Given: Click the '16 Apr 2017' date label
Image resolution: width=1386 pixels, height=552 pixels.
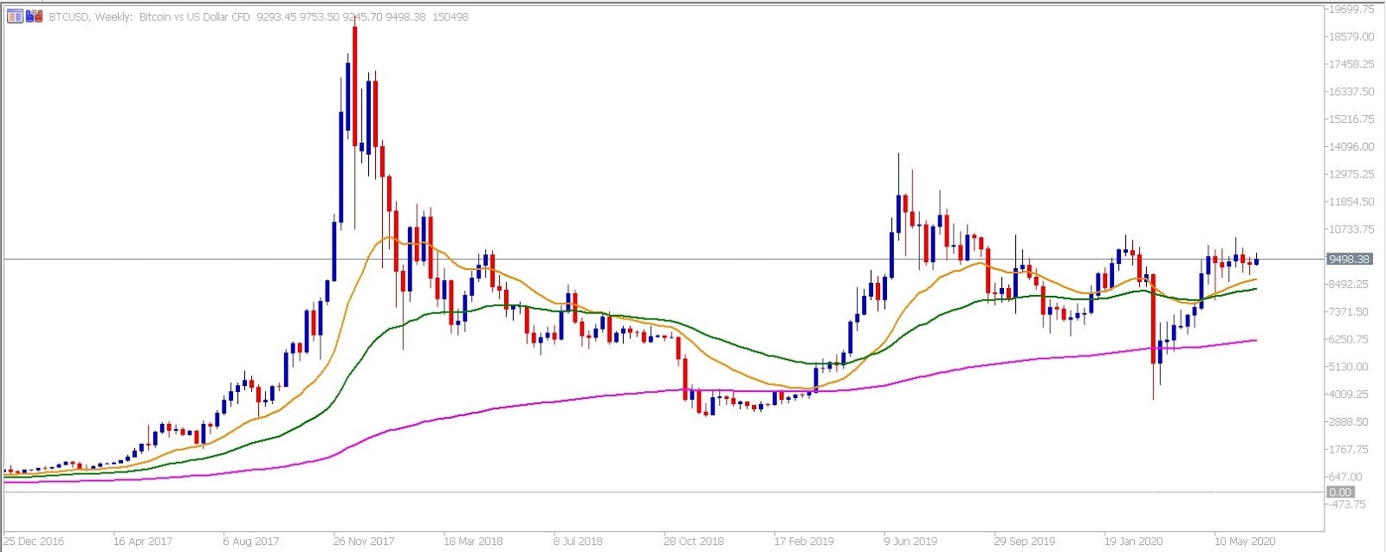Looking at the screenshot, I should (143, 542).
